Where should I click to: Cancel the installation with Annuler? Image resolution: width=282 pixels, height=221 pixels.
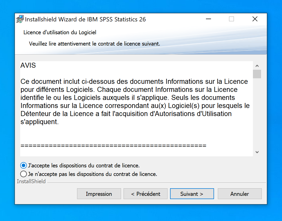pos(240,194)
